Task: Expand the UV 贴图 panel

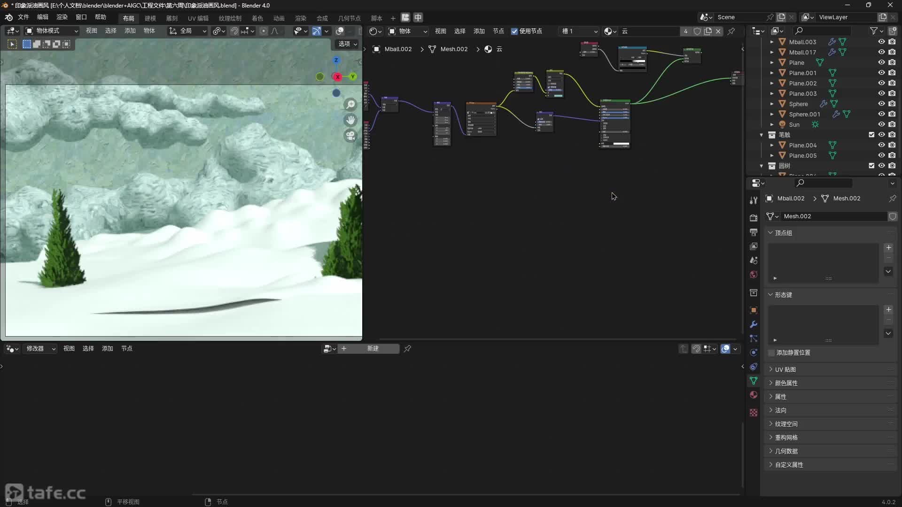Action: point(785,369)
